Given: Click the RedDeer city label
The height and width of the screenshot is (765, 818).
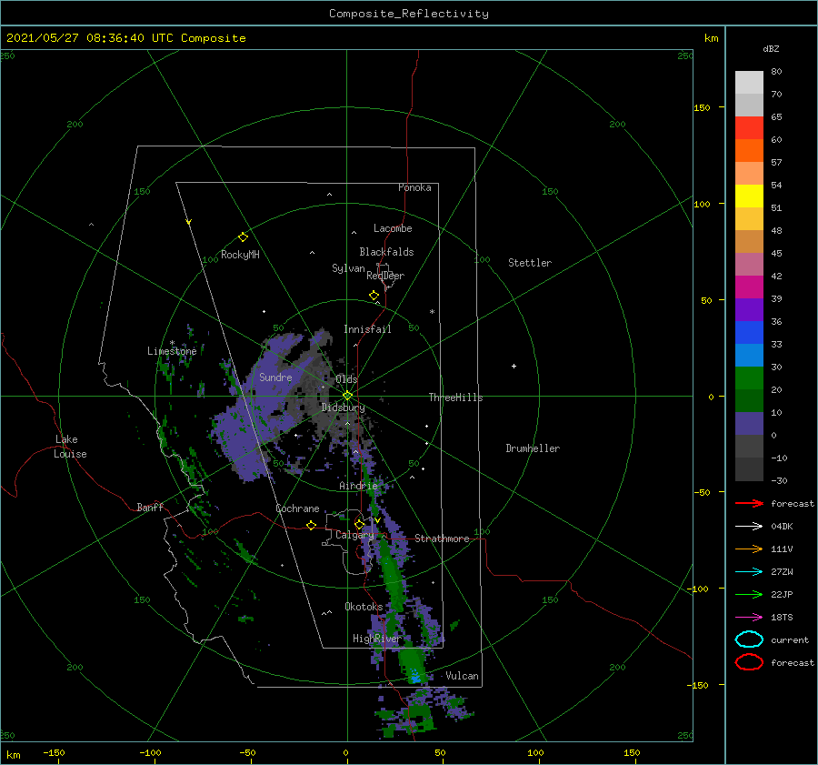Looking at the screenshot, I should coord(385,276).
